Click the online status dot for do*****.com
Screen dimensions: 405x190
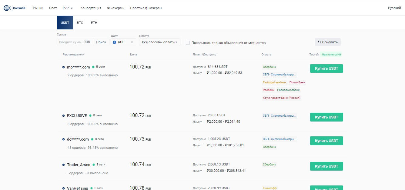click(92, 139)
